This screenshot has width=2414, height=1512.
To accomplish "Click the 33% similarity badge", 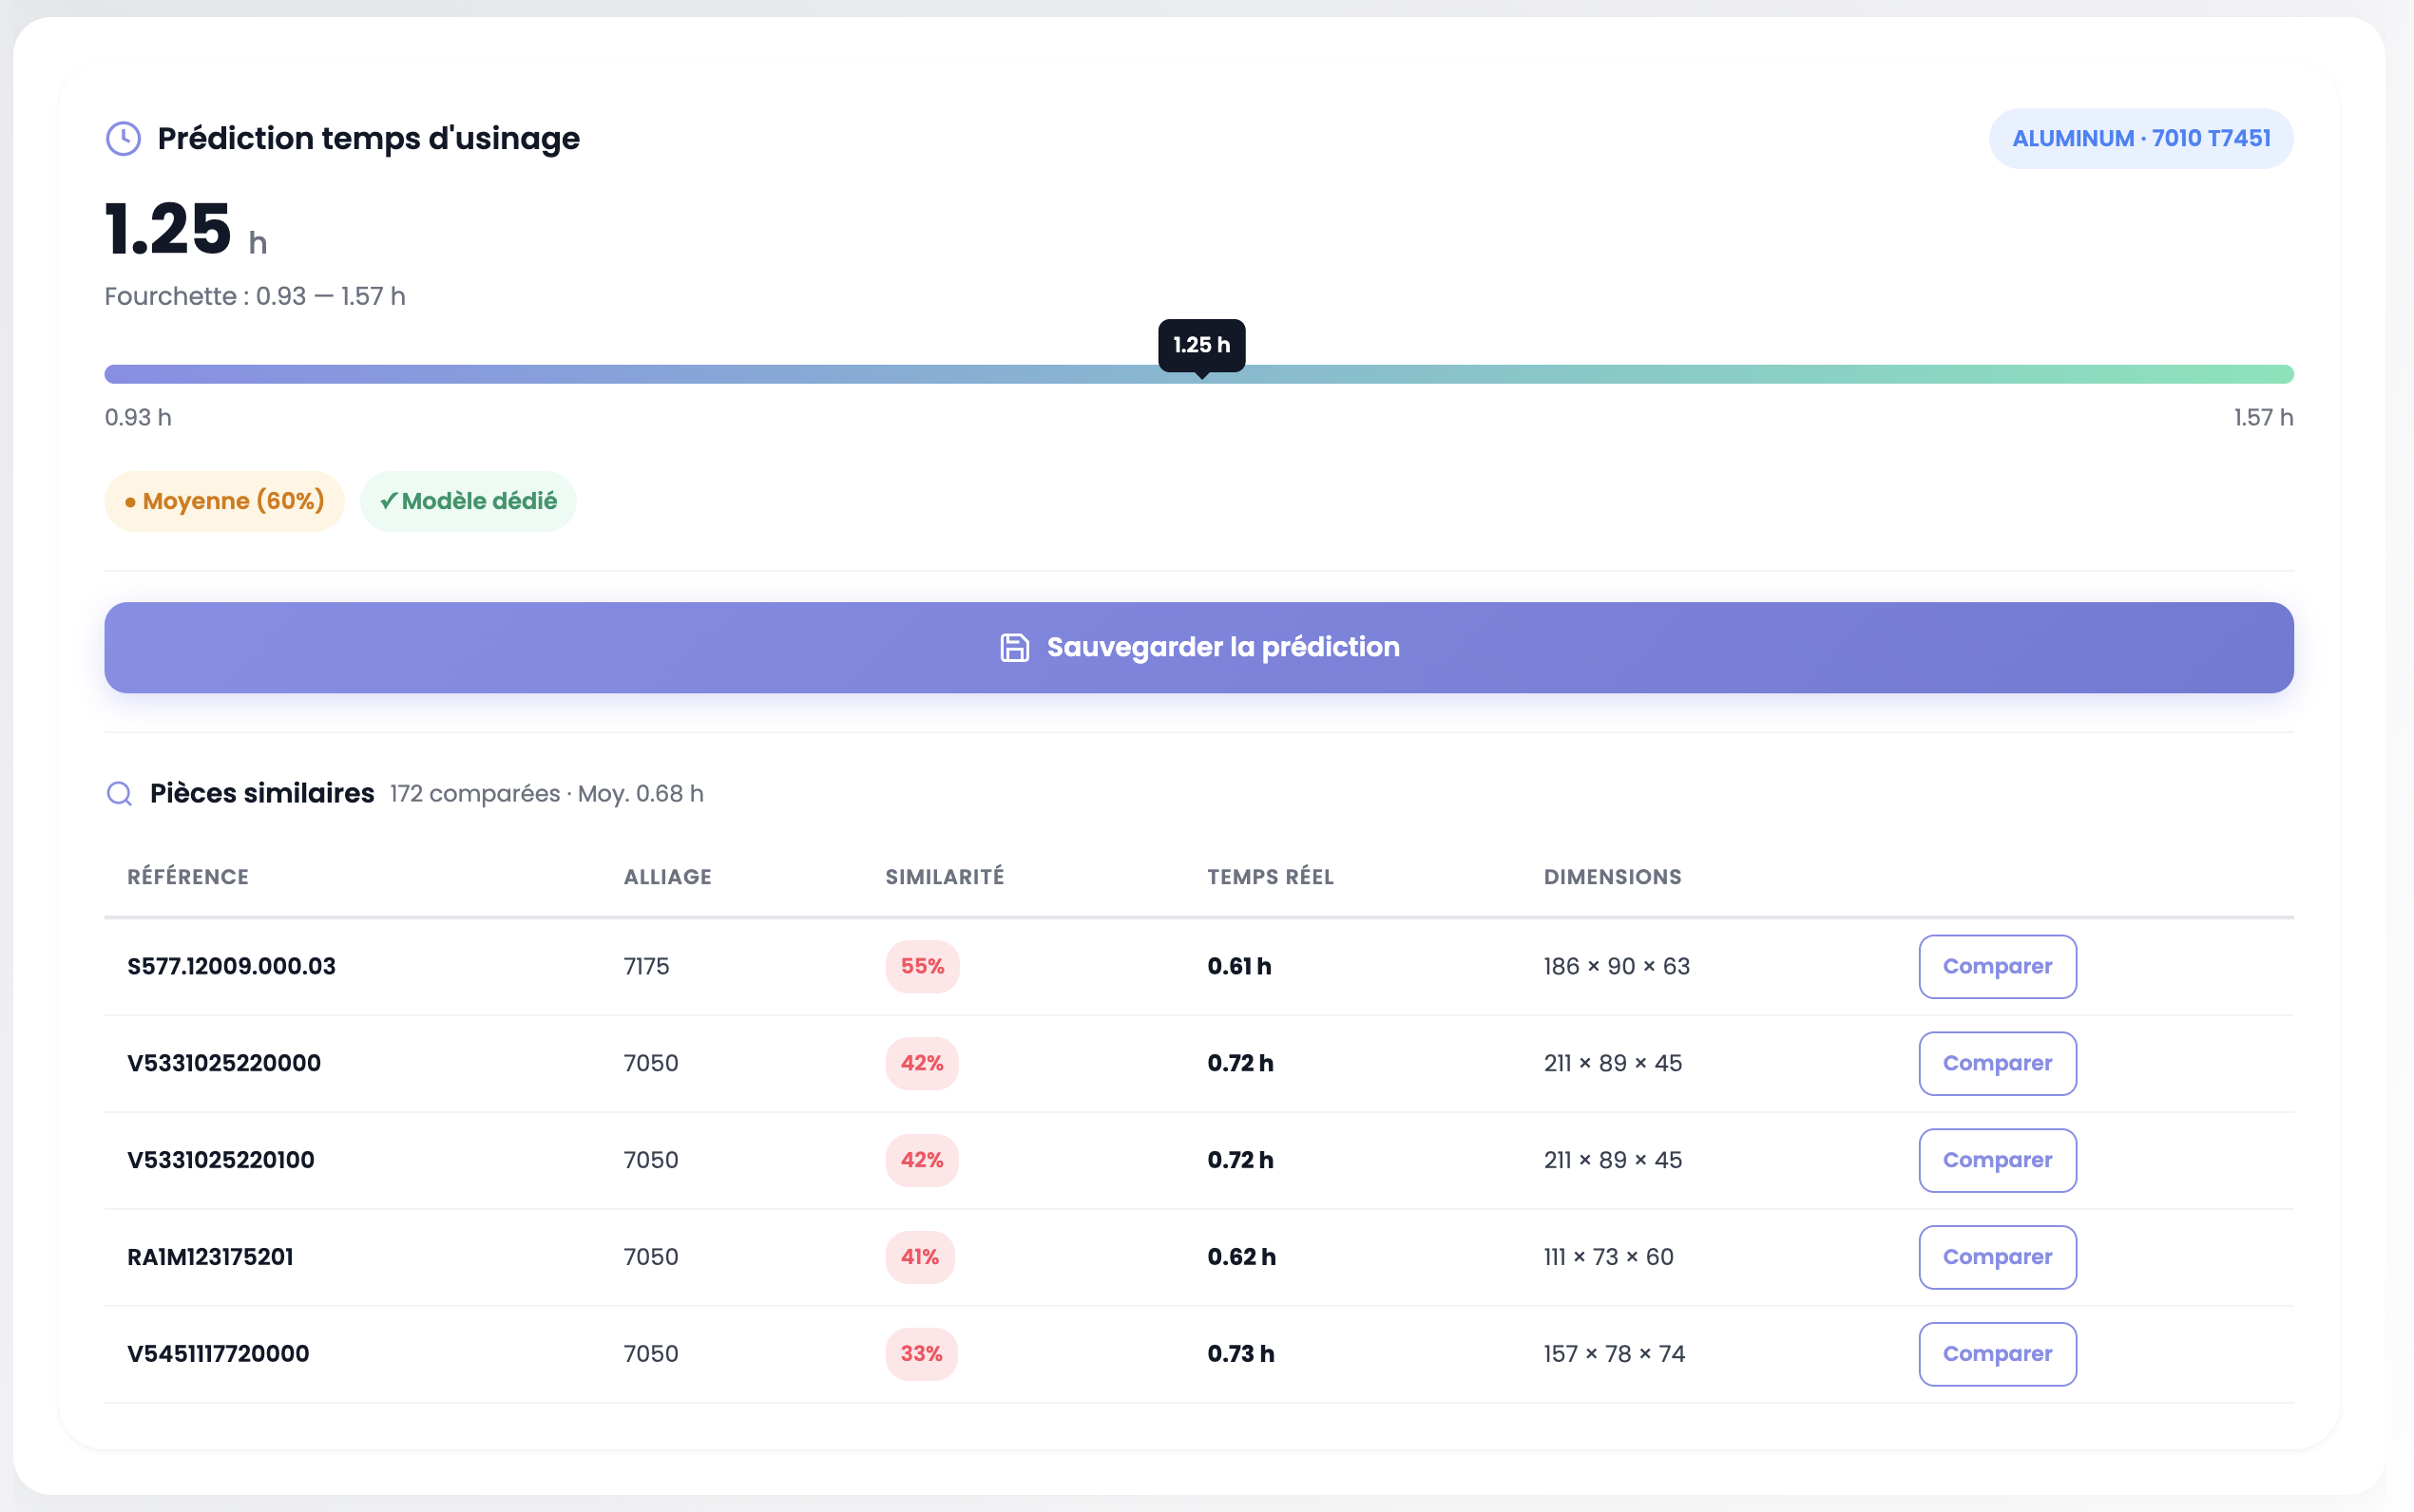I will pos(920,1354).
